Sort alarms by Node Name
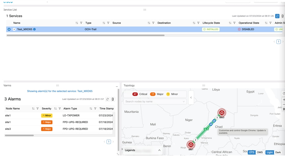The height and width of the screenshot is (157, 285). [x=33, y=109]
